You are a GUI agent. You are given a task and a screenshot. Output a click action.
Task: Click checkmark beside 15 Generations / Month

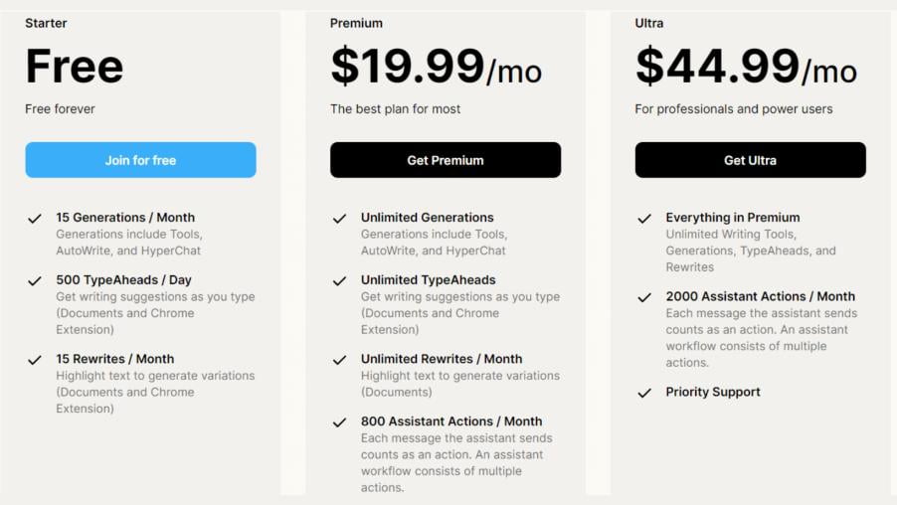(x=35, y=219)
